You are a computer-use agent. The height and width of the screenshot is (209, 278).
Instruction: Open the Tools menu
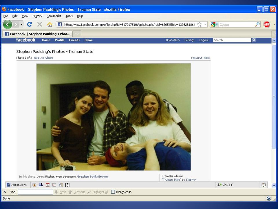click(69, 16)
